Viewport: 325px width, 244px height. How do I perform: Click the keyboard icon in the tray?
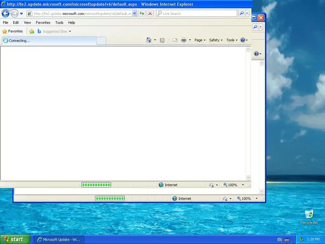(x=287, y=240)
